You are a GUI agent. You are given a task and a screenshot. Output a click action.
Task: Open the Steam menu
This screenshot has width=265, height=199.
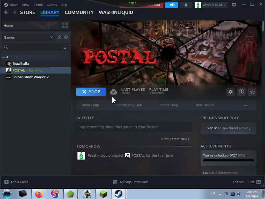(x=11, y=5)
